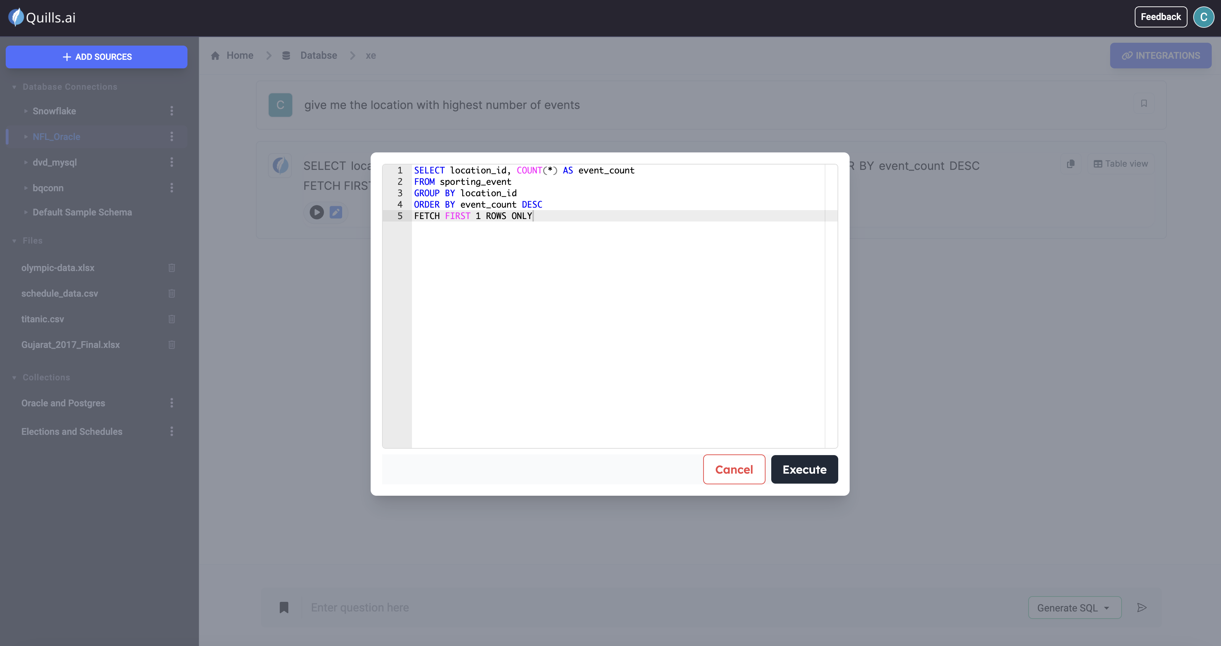The height and width of the screenshot is (646, 1221).
Task: Bookmark the highest-events question
Action: [1144, 103]
